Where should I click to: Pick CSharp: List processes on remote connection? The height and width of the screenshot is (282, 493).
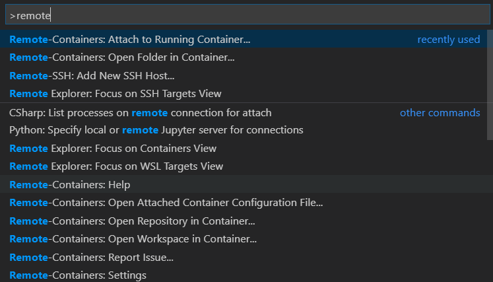click(x=141, y=113)
